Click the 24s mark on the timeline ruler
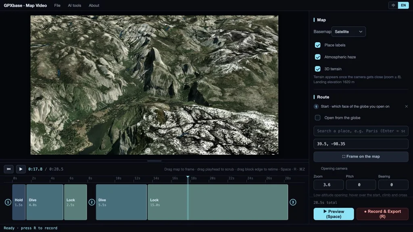 (250, 178)
